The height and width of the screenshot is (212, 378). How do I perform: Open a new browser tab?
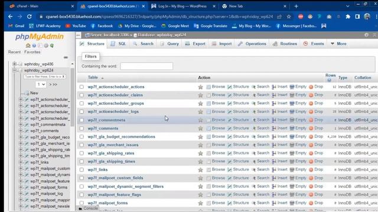(x=296, y=6)
